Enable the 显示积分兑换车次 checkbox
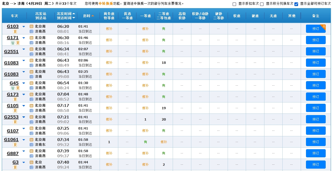This screenshot has width=332, height=171. (262, 4)
